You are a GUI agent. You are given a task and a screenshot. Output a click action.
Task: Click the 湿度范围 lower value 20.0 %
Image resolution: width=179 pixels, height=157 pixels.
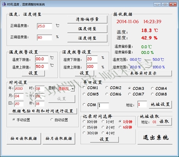tap(135, 67)
